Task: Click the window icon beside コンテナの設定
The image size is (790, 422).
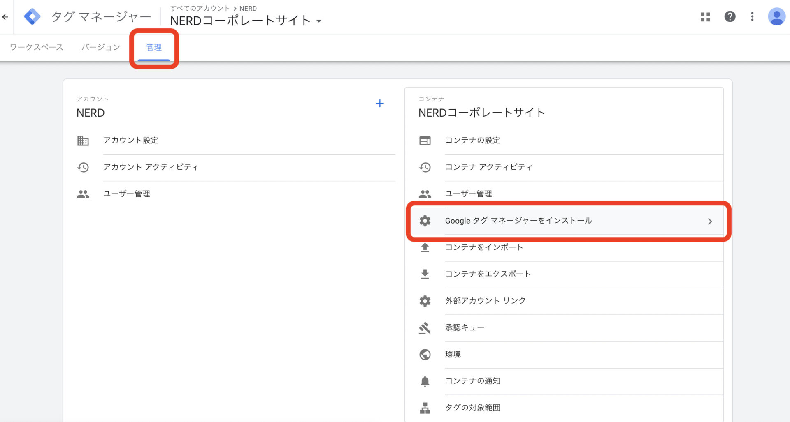Action: [425, 141]
